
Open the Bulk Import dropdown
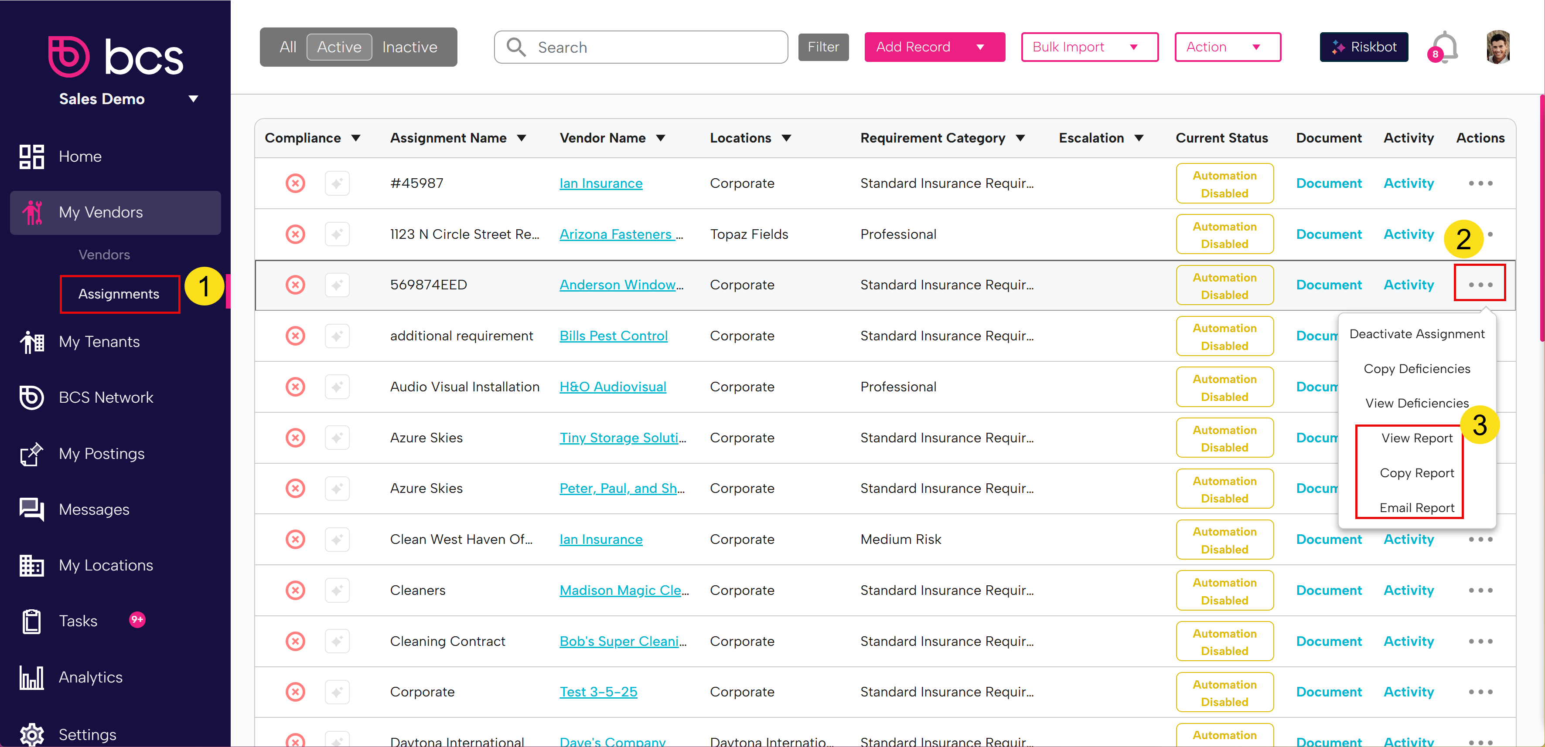pos(1088,47)
